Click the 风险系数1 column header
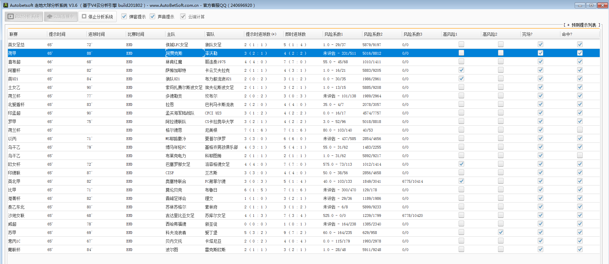This screenshot has width=609, height=264. pyautogui.click(x=334, y=34)
